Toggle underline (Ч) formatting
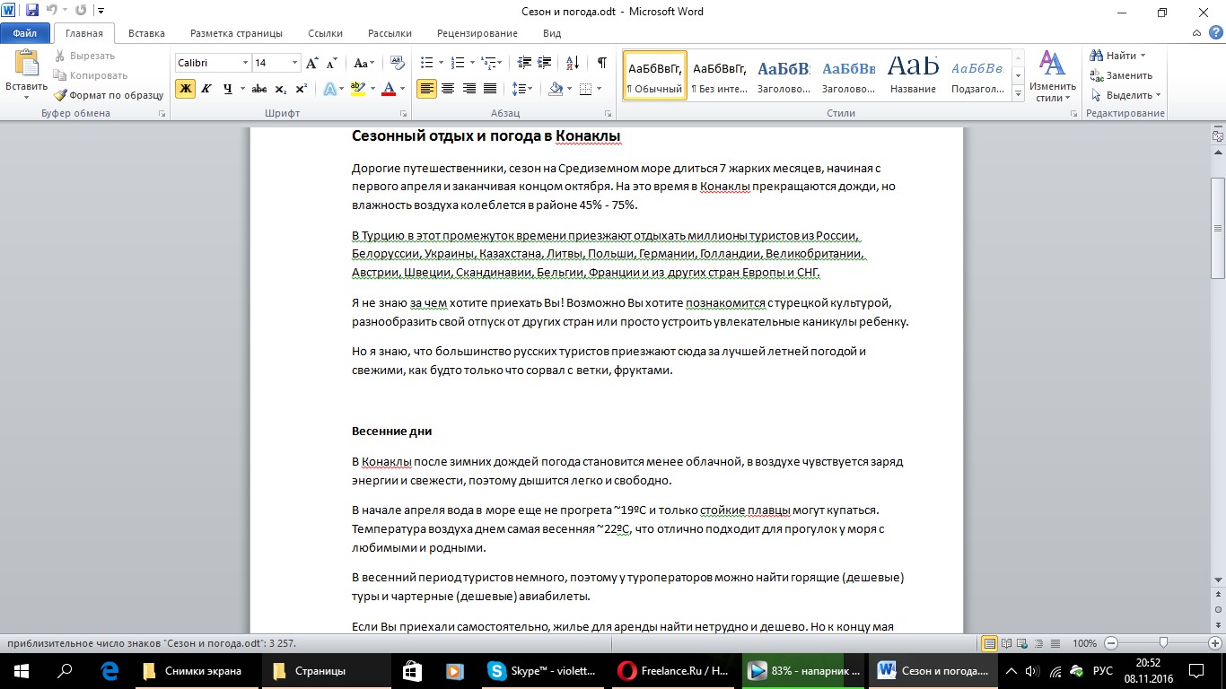This screenshot has width=1226, height=689. coord(228,89)
